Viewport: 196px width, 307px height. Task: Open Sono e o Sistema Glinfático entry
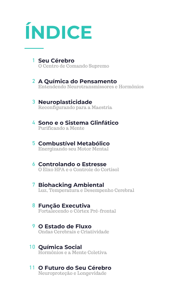78,123
